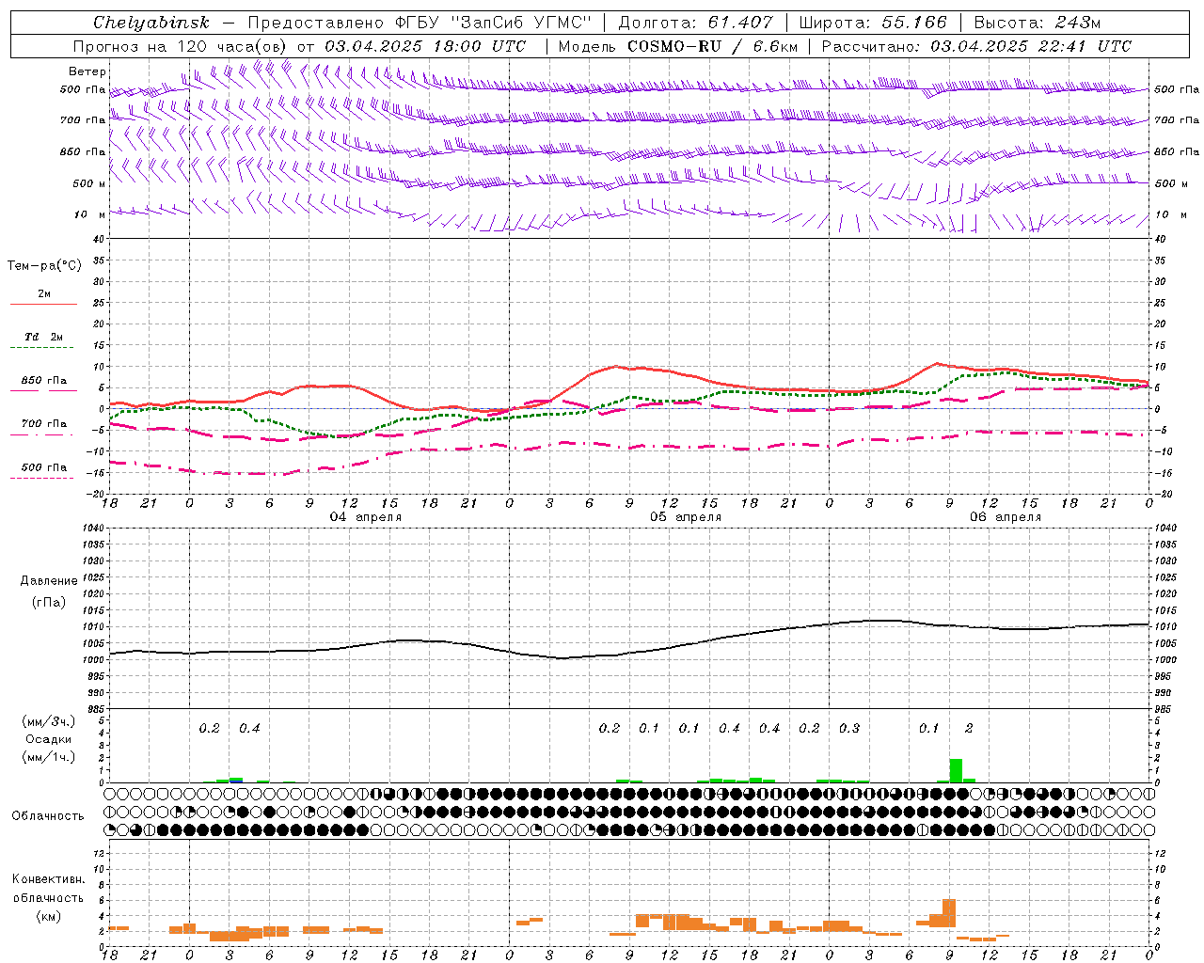The height and width of the screenshot is (963, 1204).
Task: Click the Тем-ра(°C) temperature panel label
Action: pos(44,266)
